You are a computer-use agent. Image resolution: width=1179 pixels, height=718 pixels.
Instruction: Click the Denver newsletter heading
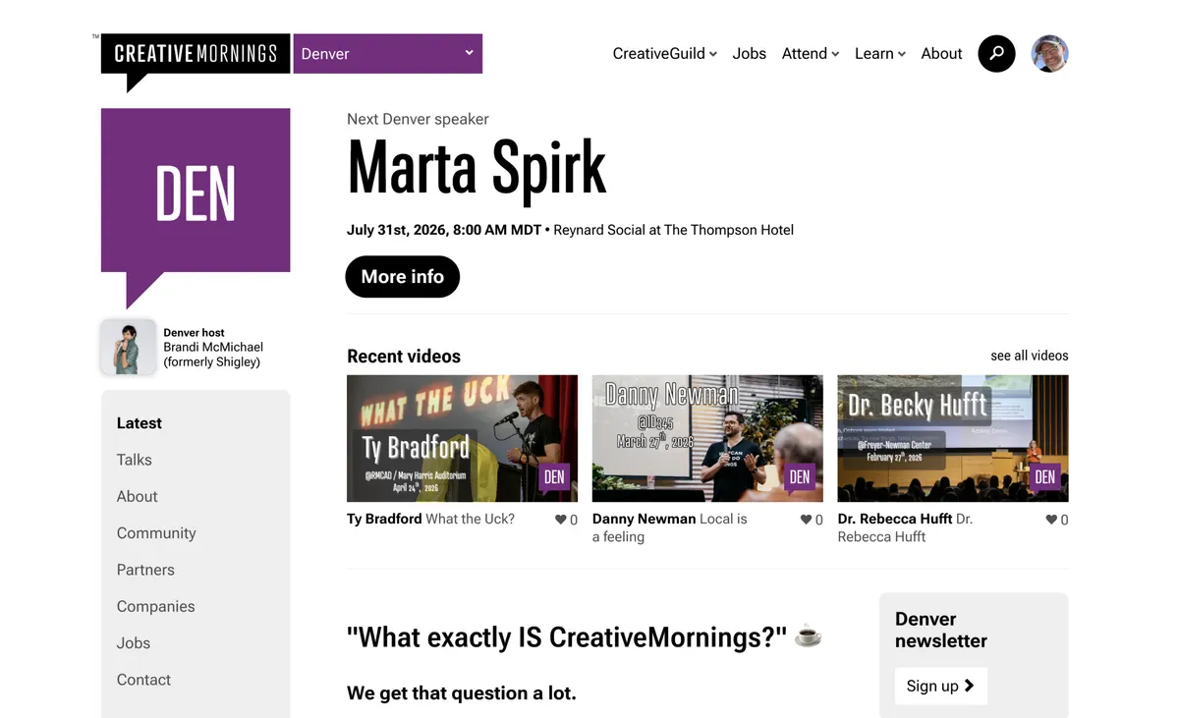[x=941, y=630]
